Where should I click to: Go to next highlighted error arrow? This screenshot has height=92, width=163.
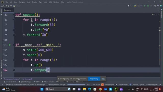coord(159,14)
